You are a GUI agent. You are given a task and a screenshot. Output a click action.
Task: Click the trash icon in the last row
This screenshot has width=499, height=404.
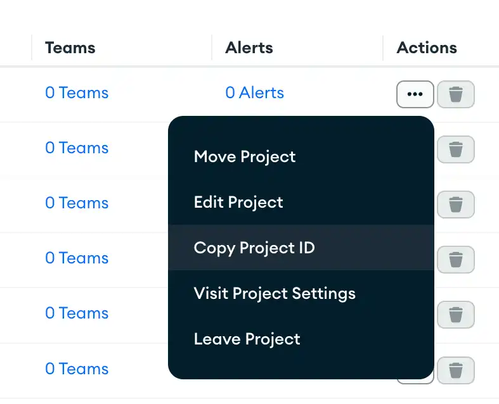(x=456, y=370)
